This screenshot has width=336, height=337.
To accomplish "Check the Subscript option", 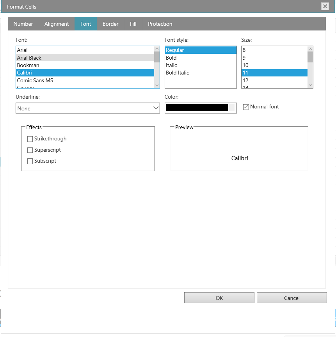I will point(30,161).
